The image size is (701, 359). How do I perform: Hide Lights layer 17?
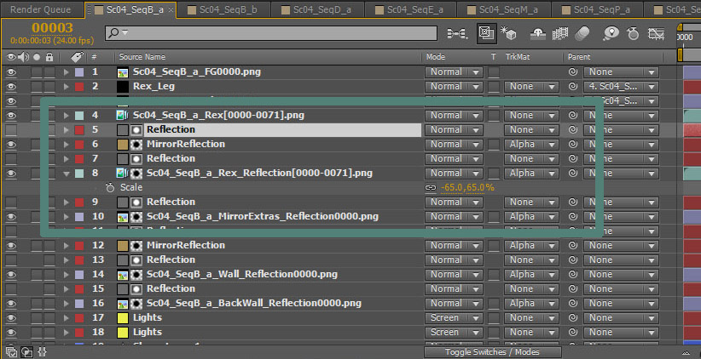pyautogui.click(x=11, y=318)
